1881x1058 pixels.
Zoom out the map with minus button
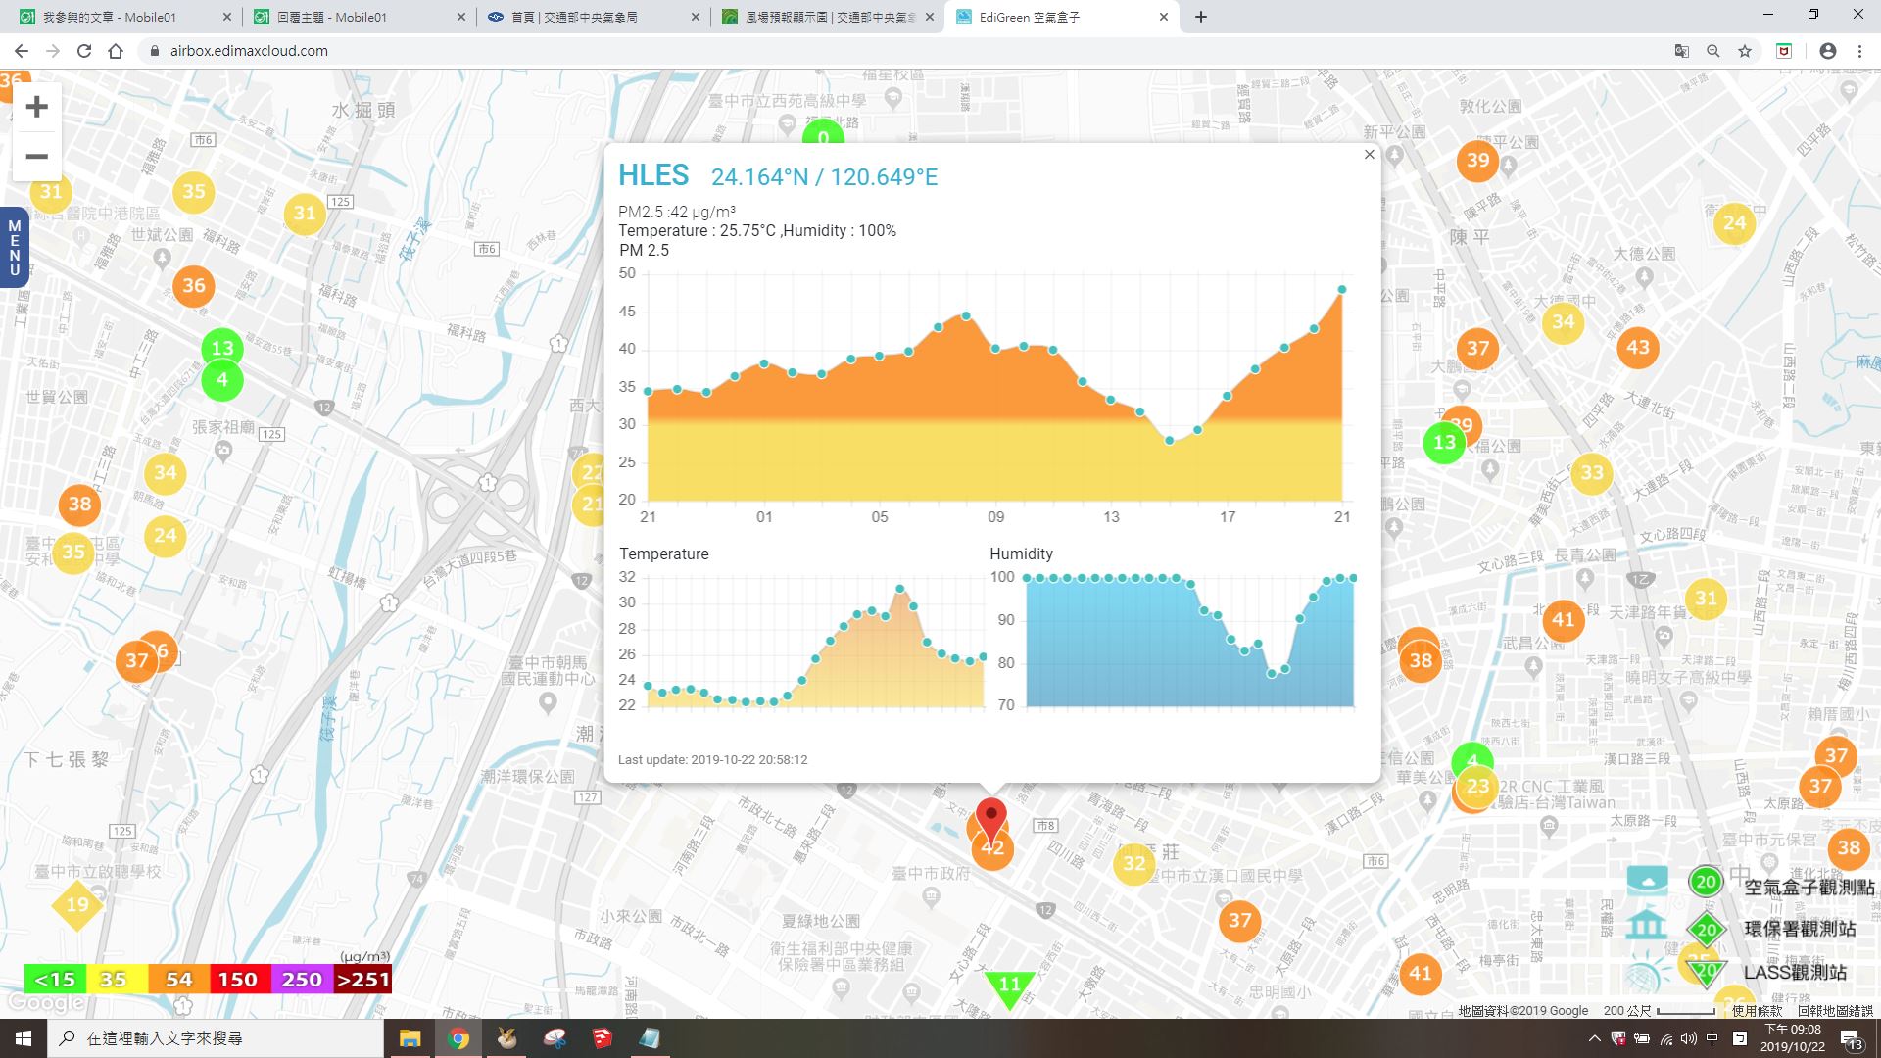pyautogui.click(x=37, y=157)
